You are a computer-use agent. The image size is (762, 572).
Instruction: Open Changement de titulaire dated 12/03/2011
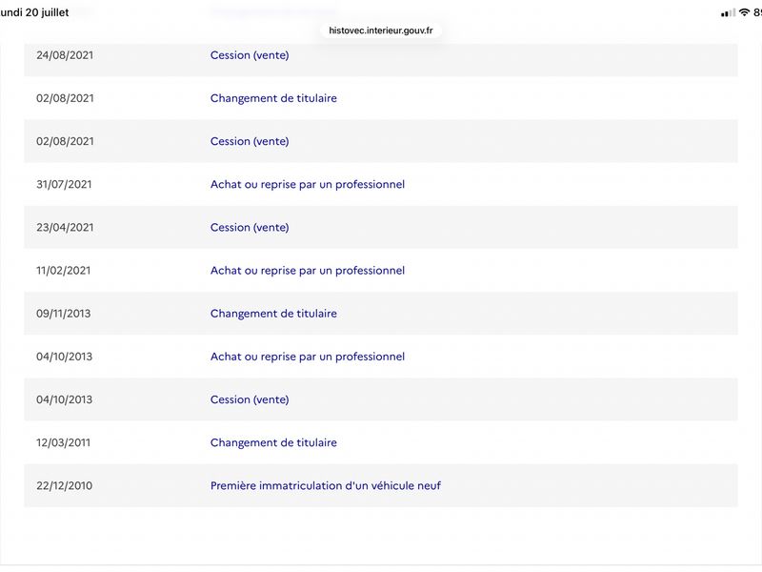pyautogui.click(x=273, y=442)
